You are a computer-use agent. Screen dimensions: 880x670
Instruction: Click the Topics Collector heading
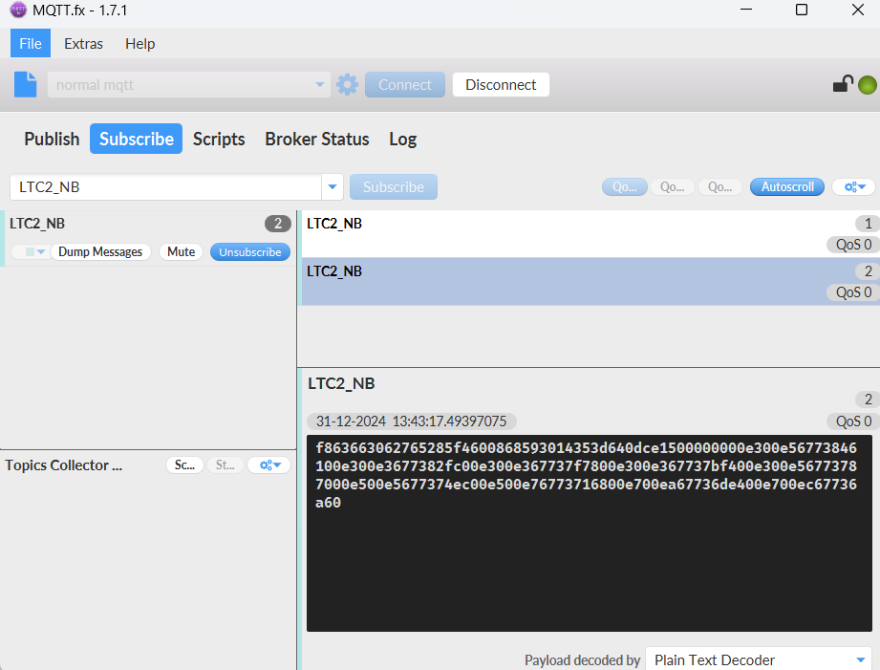pyautogui.click(x=63, y=465)
